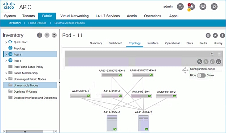Expand Quick Start tree node
The width and height of the screenshot is (226, 133).
click(x=6, y=42)
